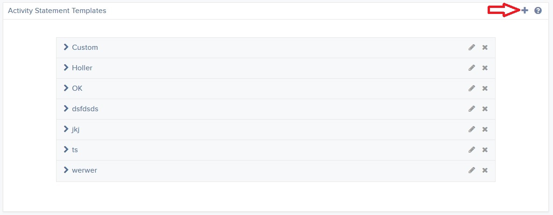Edit the Holler template
The height and width of the screenshot is (215, 553).
click(x=472, y=68)
